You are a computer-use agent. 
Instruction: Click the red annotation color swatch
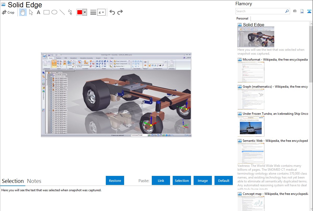point(80,12)
